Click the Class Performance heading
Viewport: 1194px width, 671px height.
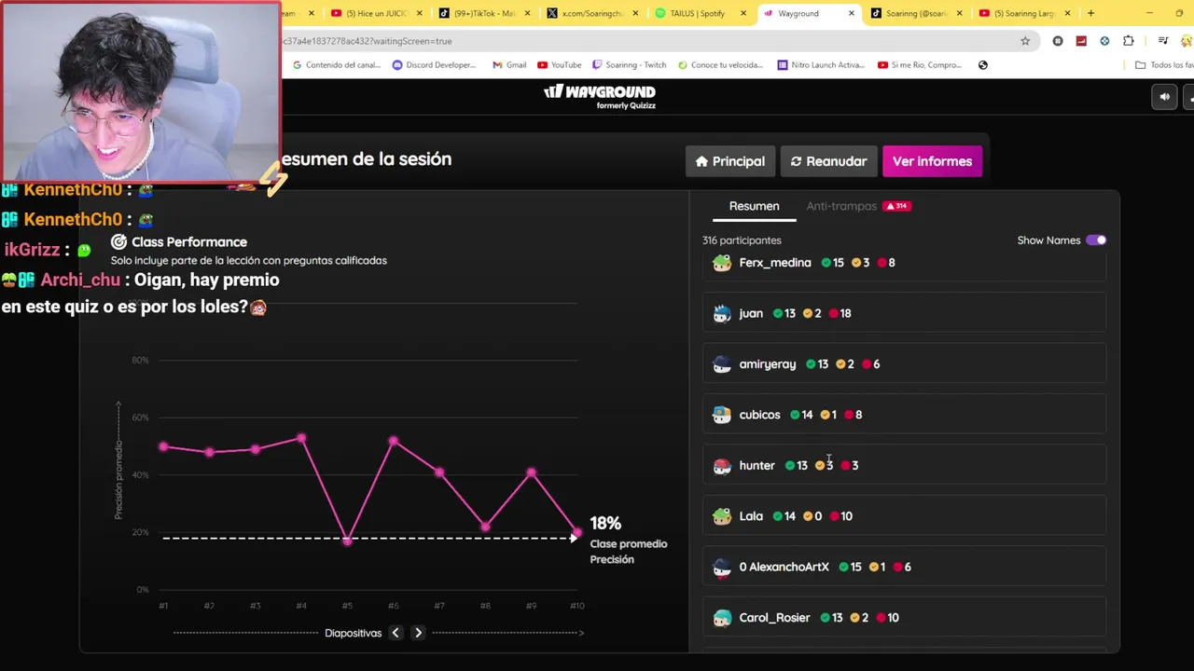[189, 241]
